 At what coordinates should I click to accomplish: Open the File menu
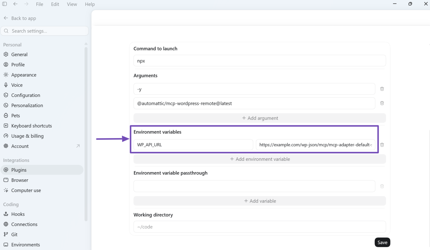(39, 4)
